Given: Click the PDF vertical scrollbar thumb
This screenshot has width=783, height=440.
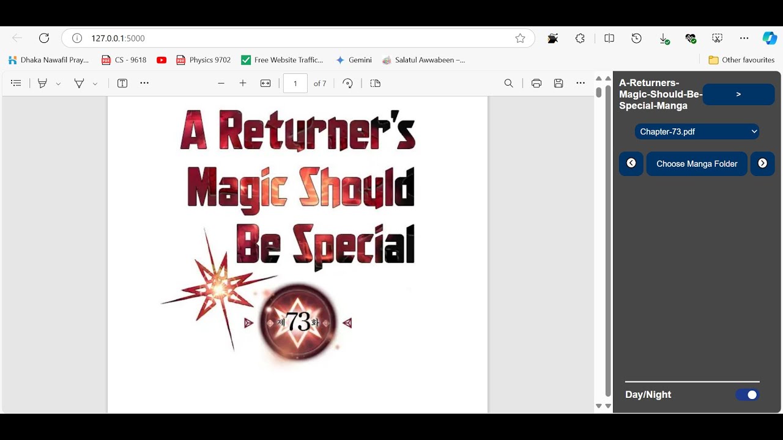Looking at the screenshot, I should (599, 92).
